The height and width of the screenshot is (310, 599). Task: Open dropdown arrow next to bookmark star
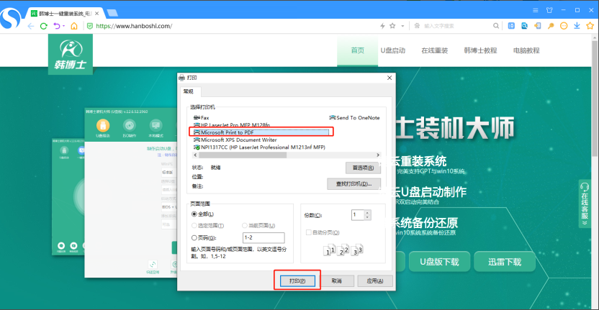click(402, 26)
